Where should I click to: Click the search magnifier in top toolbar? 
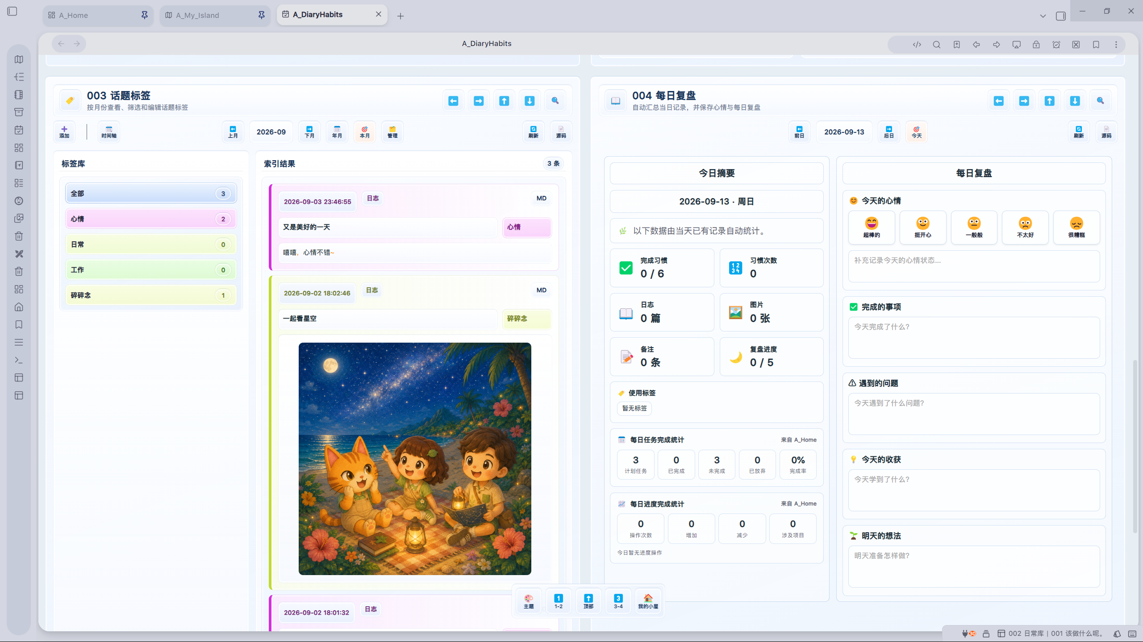937,45
